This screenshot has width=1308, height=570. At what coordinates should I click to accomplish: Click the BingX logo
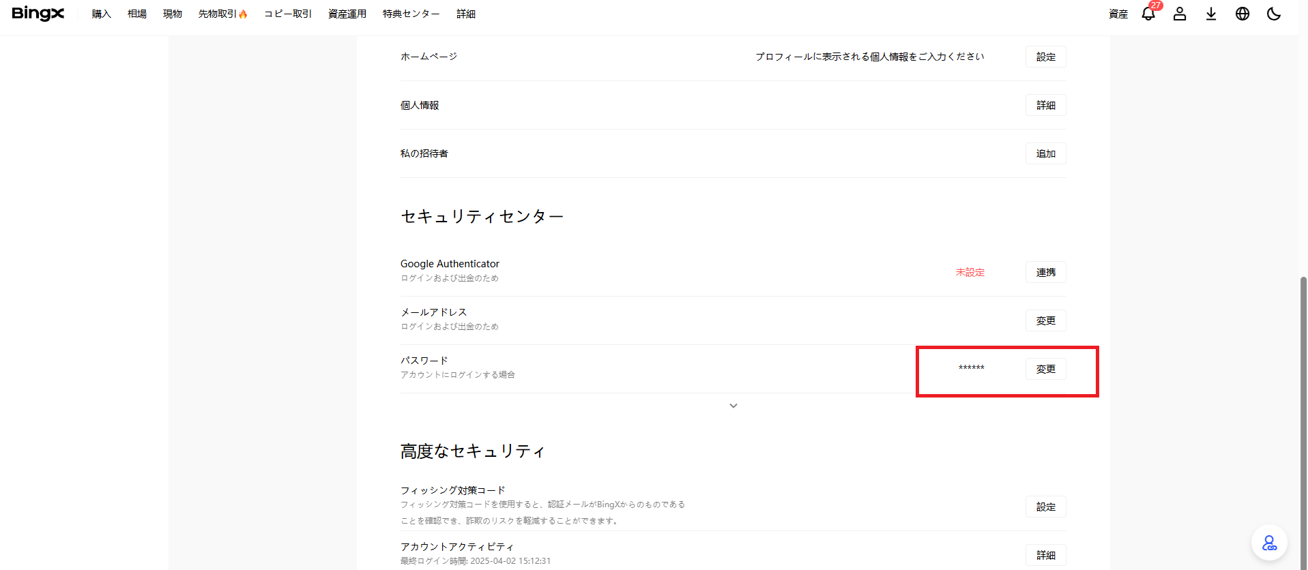tap(38, 14)
